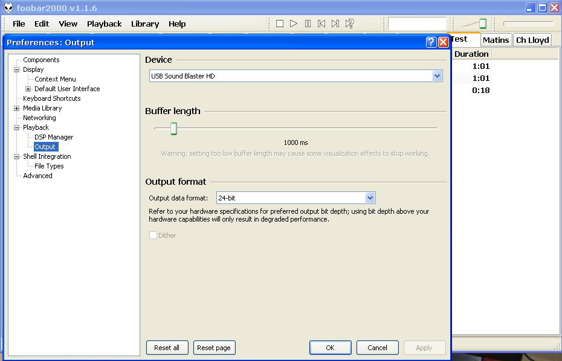Select Display in the preferences tree
This screenshot has width=562, height=361.
(x=33, y=69)
